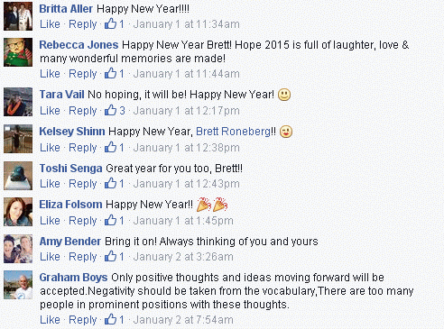Click thumbs-up icon on Kelsey Shinn's comment
Viewport: 444px width, 329px height.
tap(110, 147)
